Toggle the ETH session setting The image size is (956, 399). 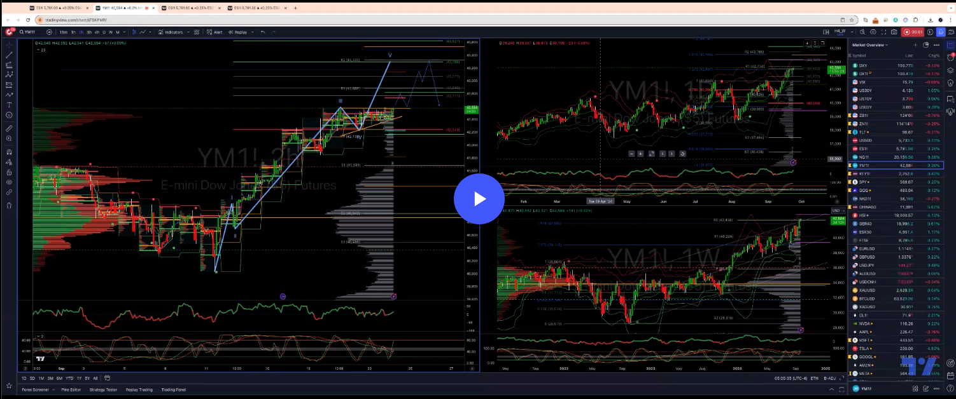coord(815,378)
